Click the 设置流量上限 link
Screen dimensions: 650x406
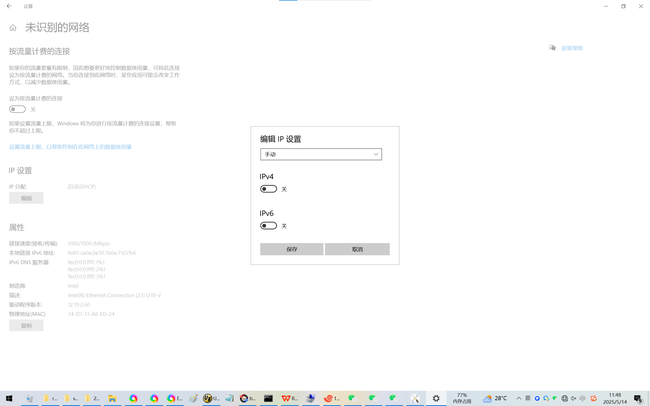[70, 147]
